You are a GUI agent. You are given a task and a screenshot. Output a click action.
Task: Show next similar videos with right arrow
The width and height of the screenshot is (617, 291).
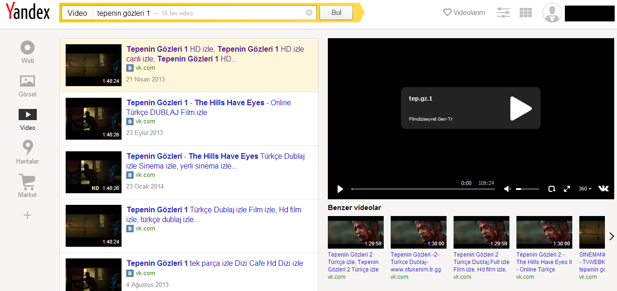click(x=611, y=237)
